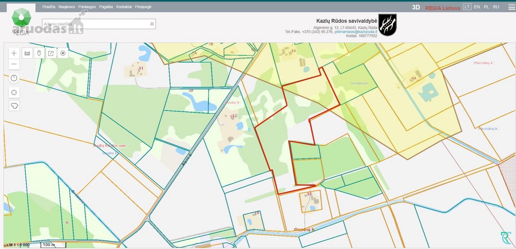Zoom out with the minus button
Image resolution: width=516 pixels, height=249 pixels.
click(14, 64)
